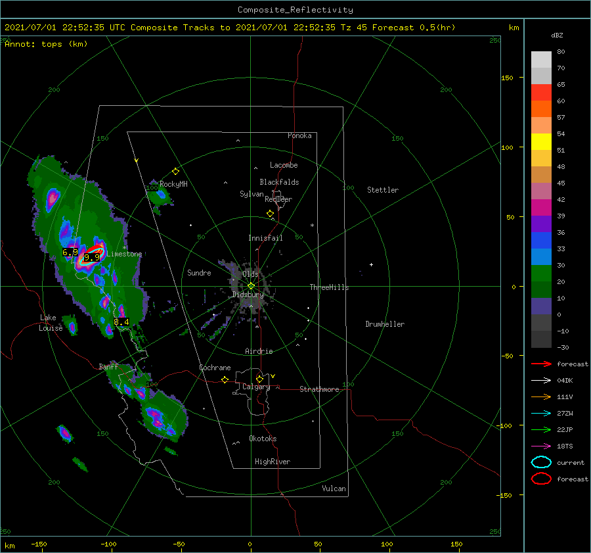Click the Ponoka city label
The width and height of the screenshot is (591, 553).
pyautogui.click(x=299, y=135)
